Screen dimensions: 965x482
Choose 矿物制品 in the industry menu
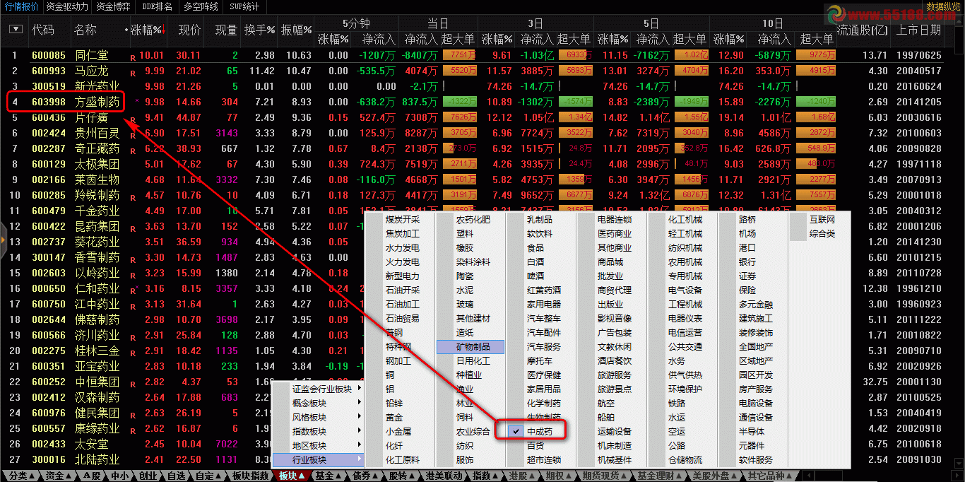click(x=470, y=346)
